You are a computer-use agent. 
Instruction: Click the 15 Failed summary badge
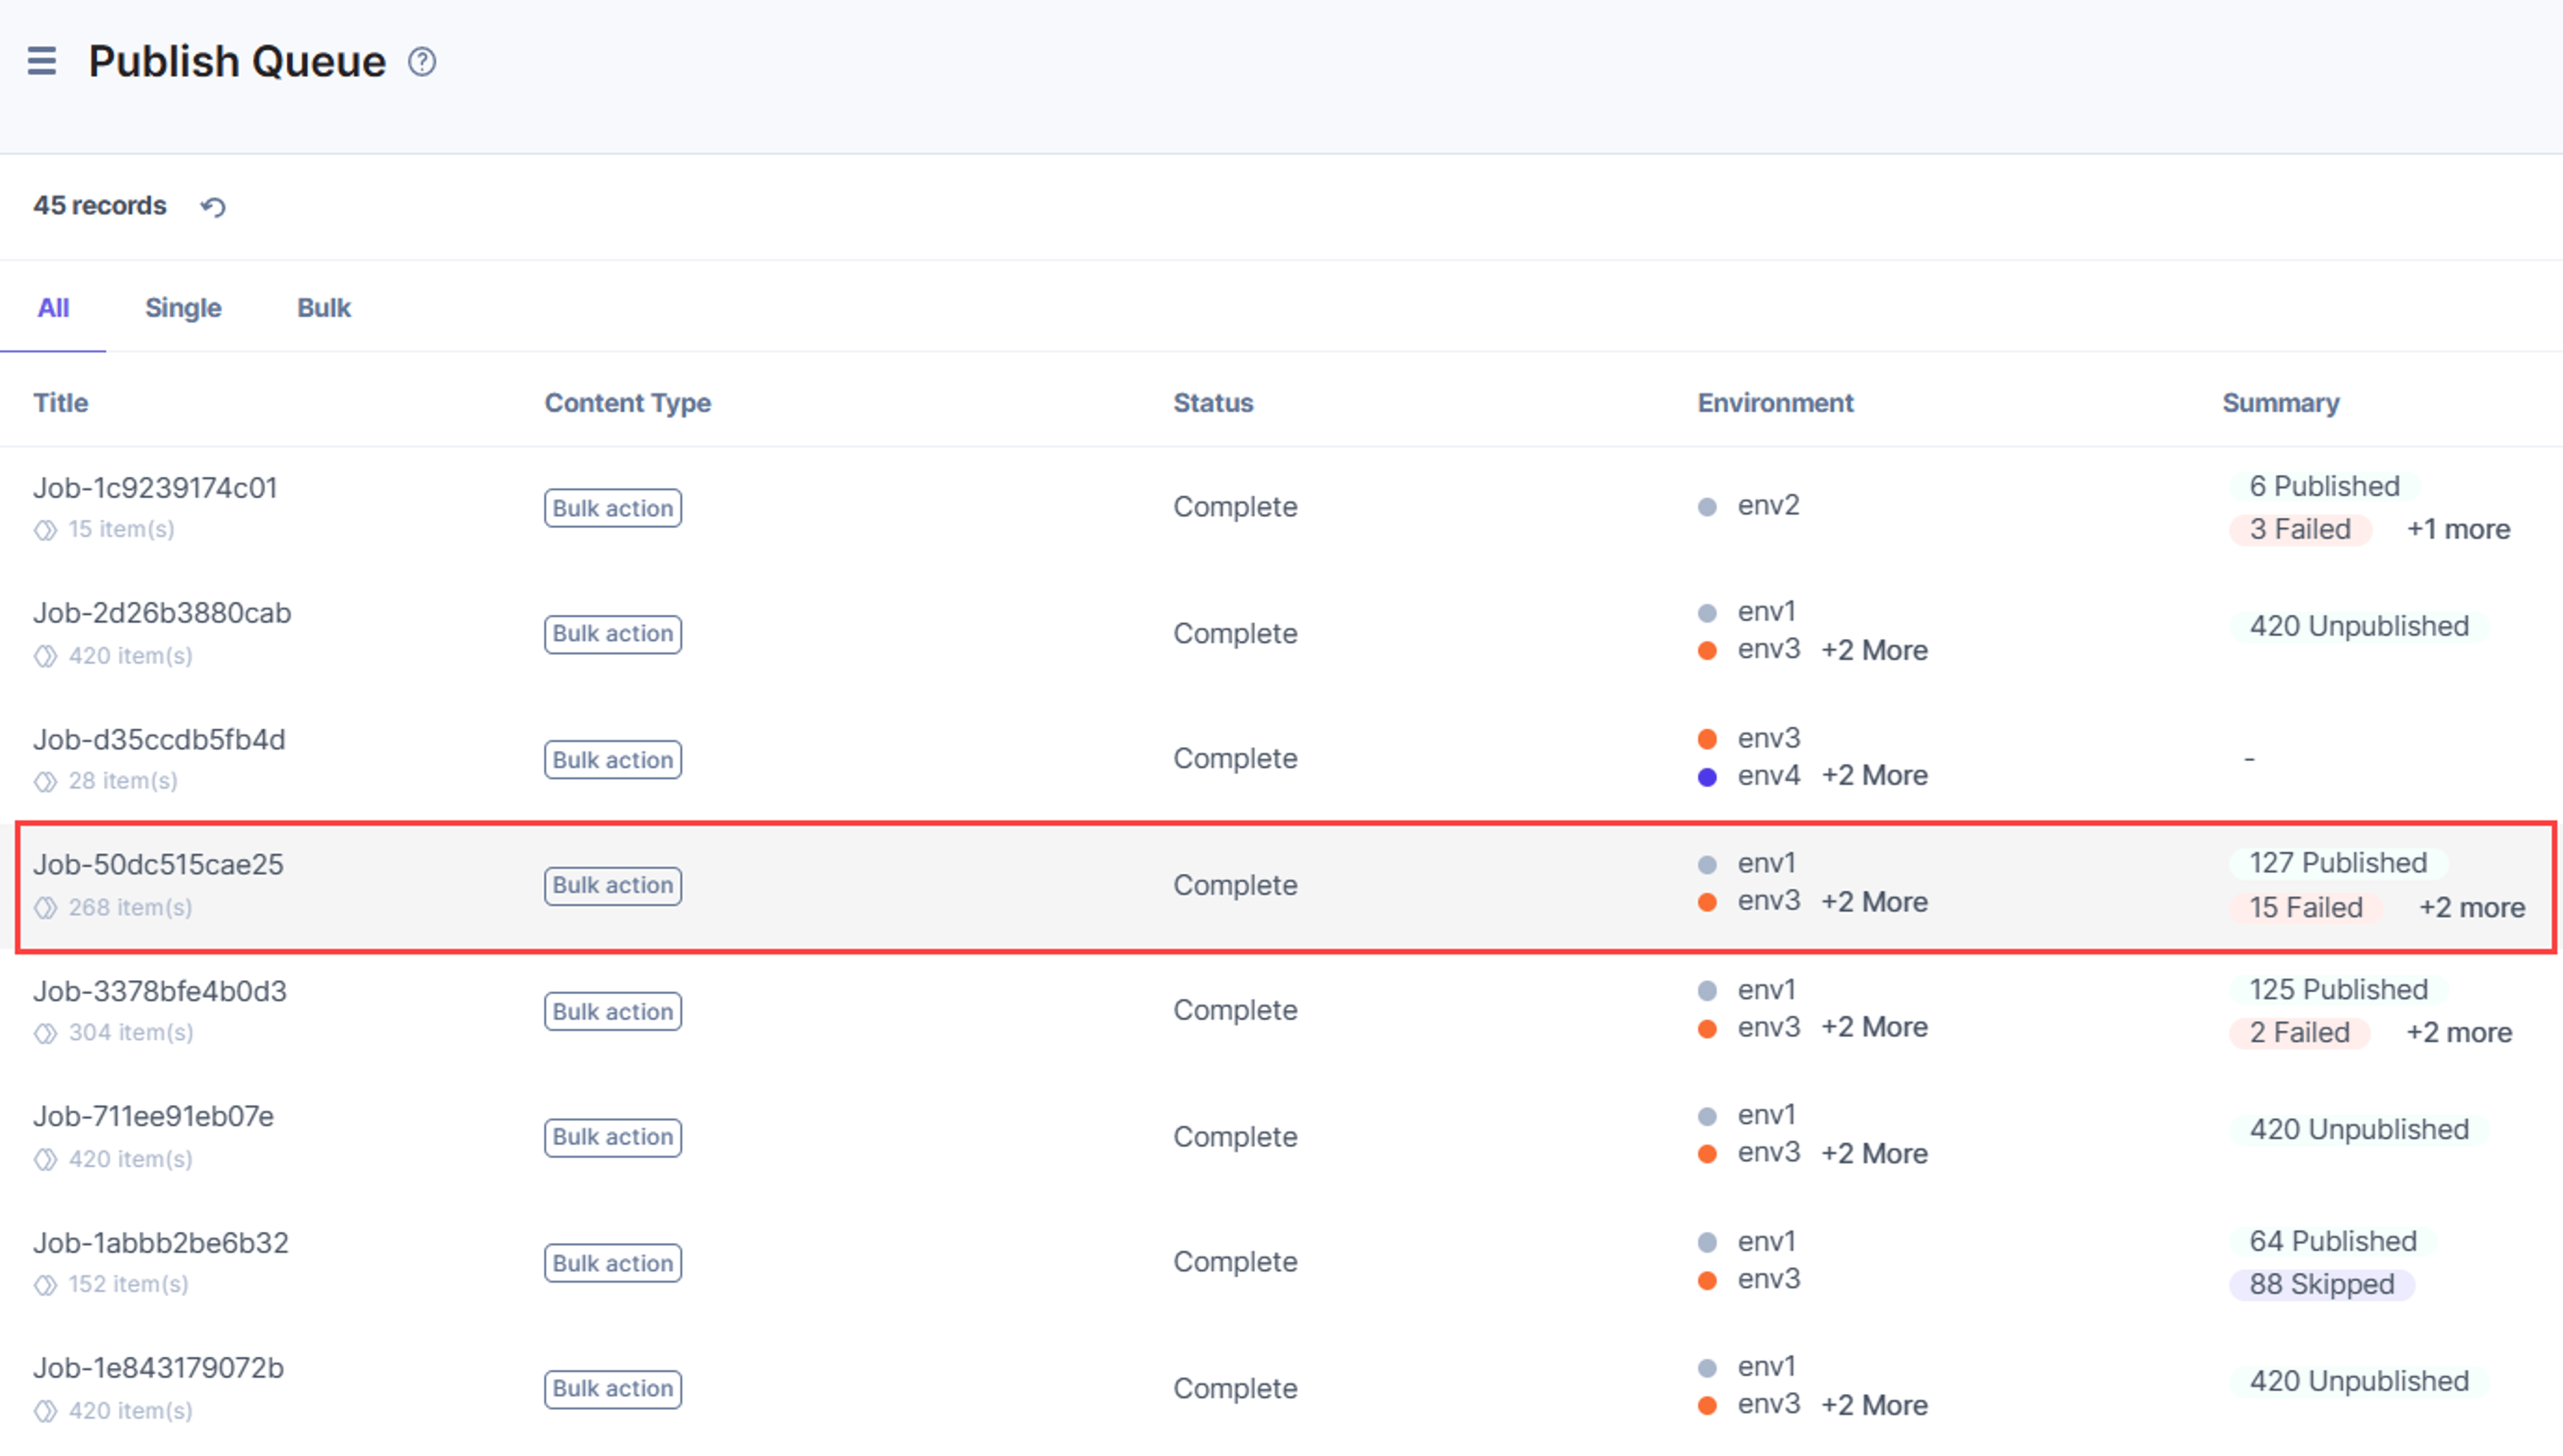point(2306,908)
